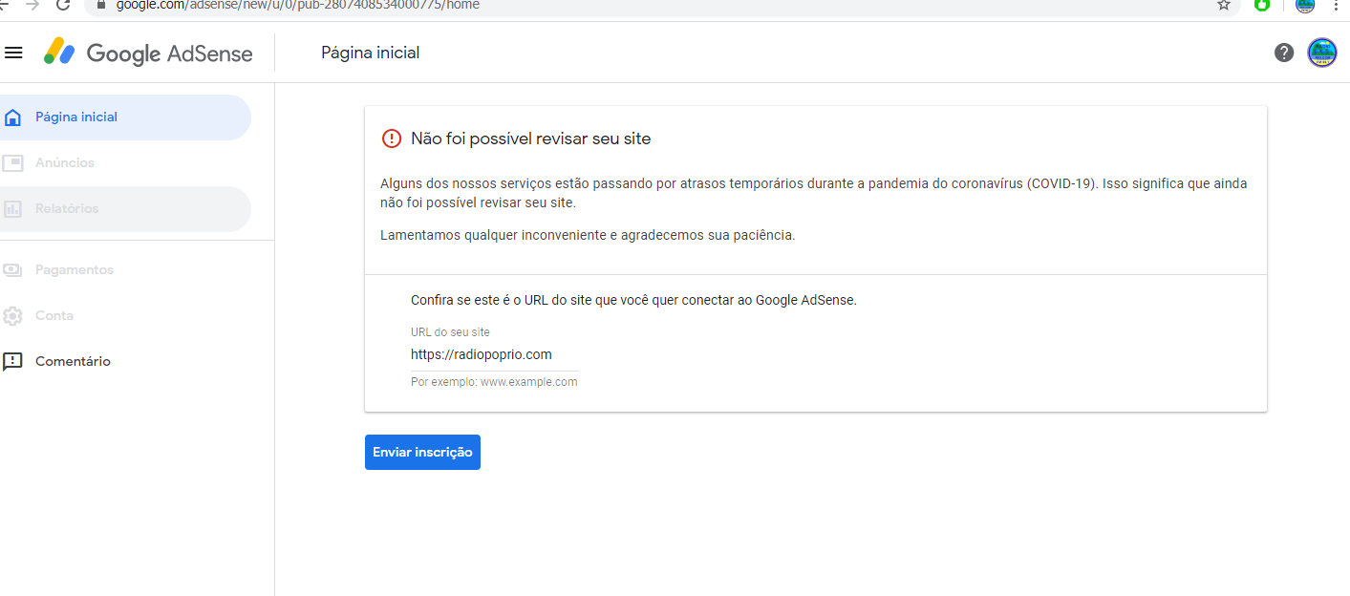Image resolution: width=1350 pixels, height=596 pixels.
Task: Open Conta in sidebar
Action: [125, 316]
